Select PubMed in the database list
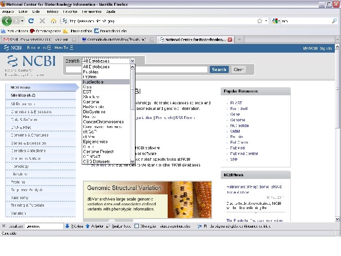Screen dimensions: 341x256 click(90, 72)
